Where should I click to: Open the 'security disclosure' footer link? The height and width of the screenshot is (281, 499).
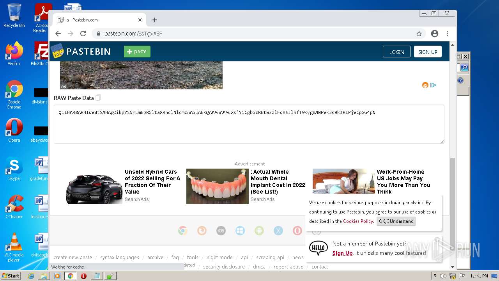pos(224,267)
